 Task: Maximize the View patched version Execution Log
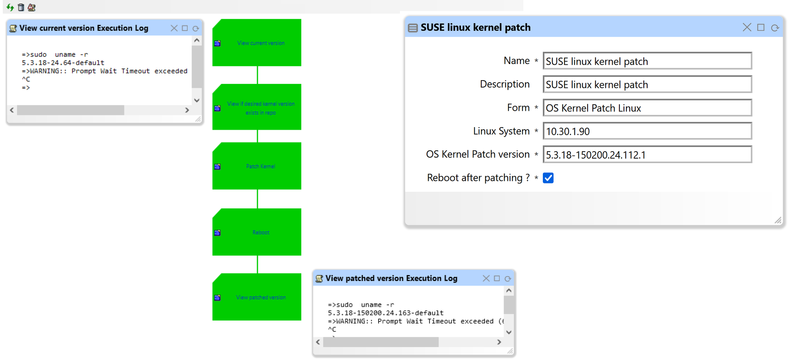[497, 278]
